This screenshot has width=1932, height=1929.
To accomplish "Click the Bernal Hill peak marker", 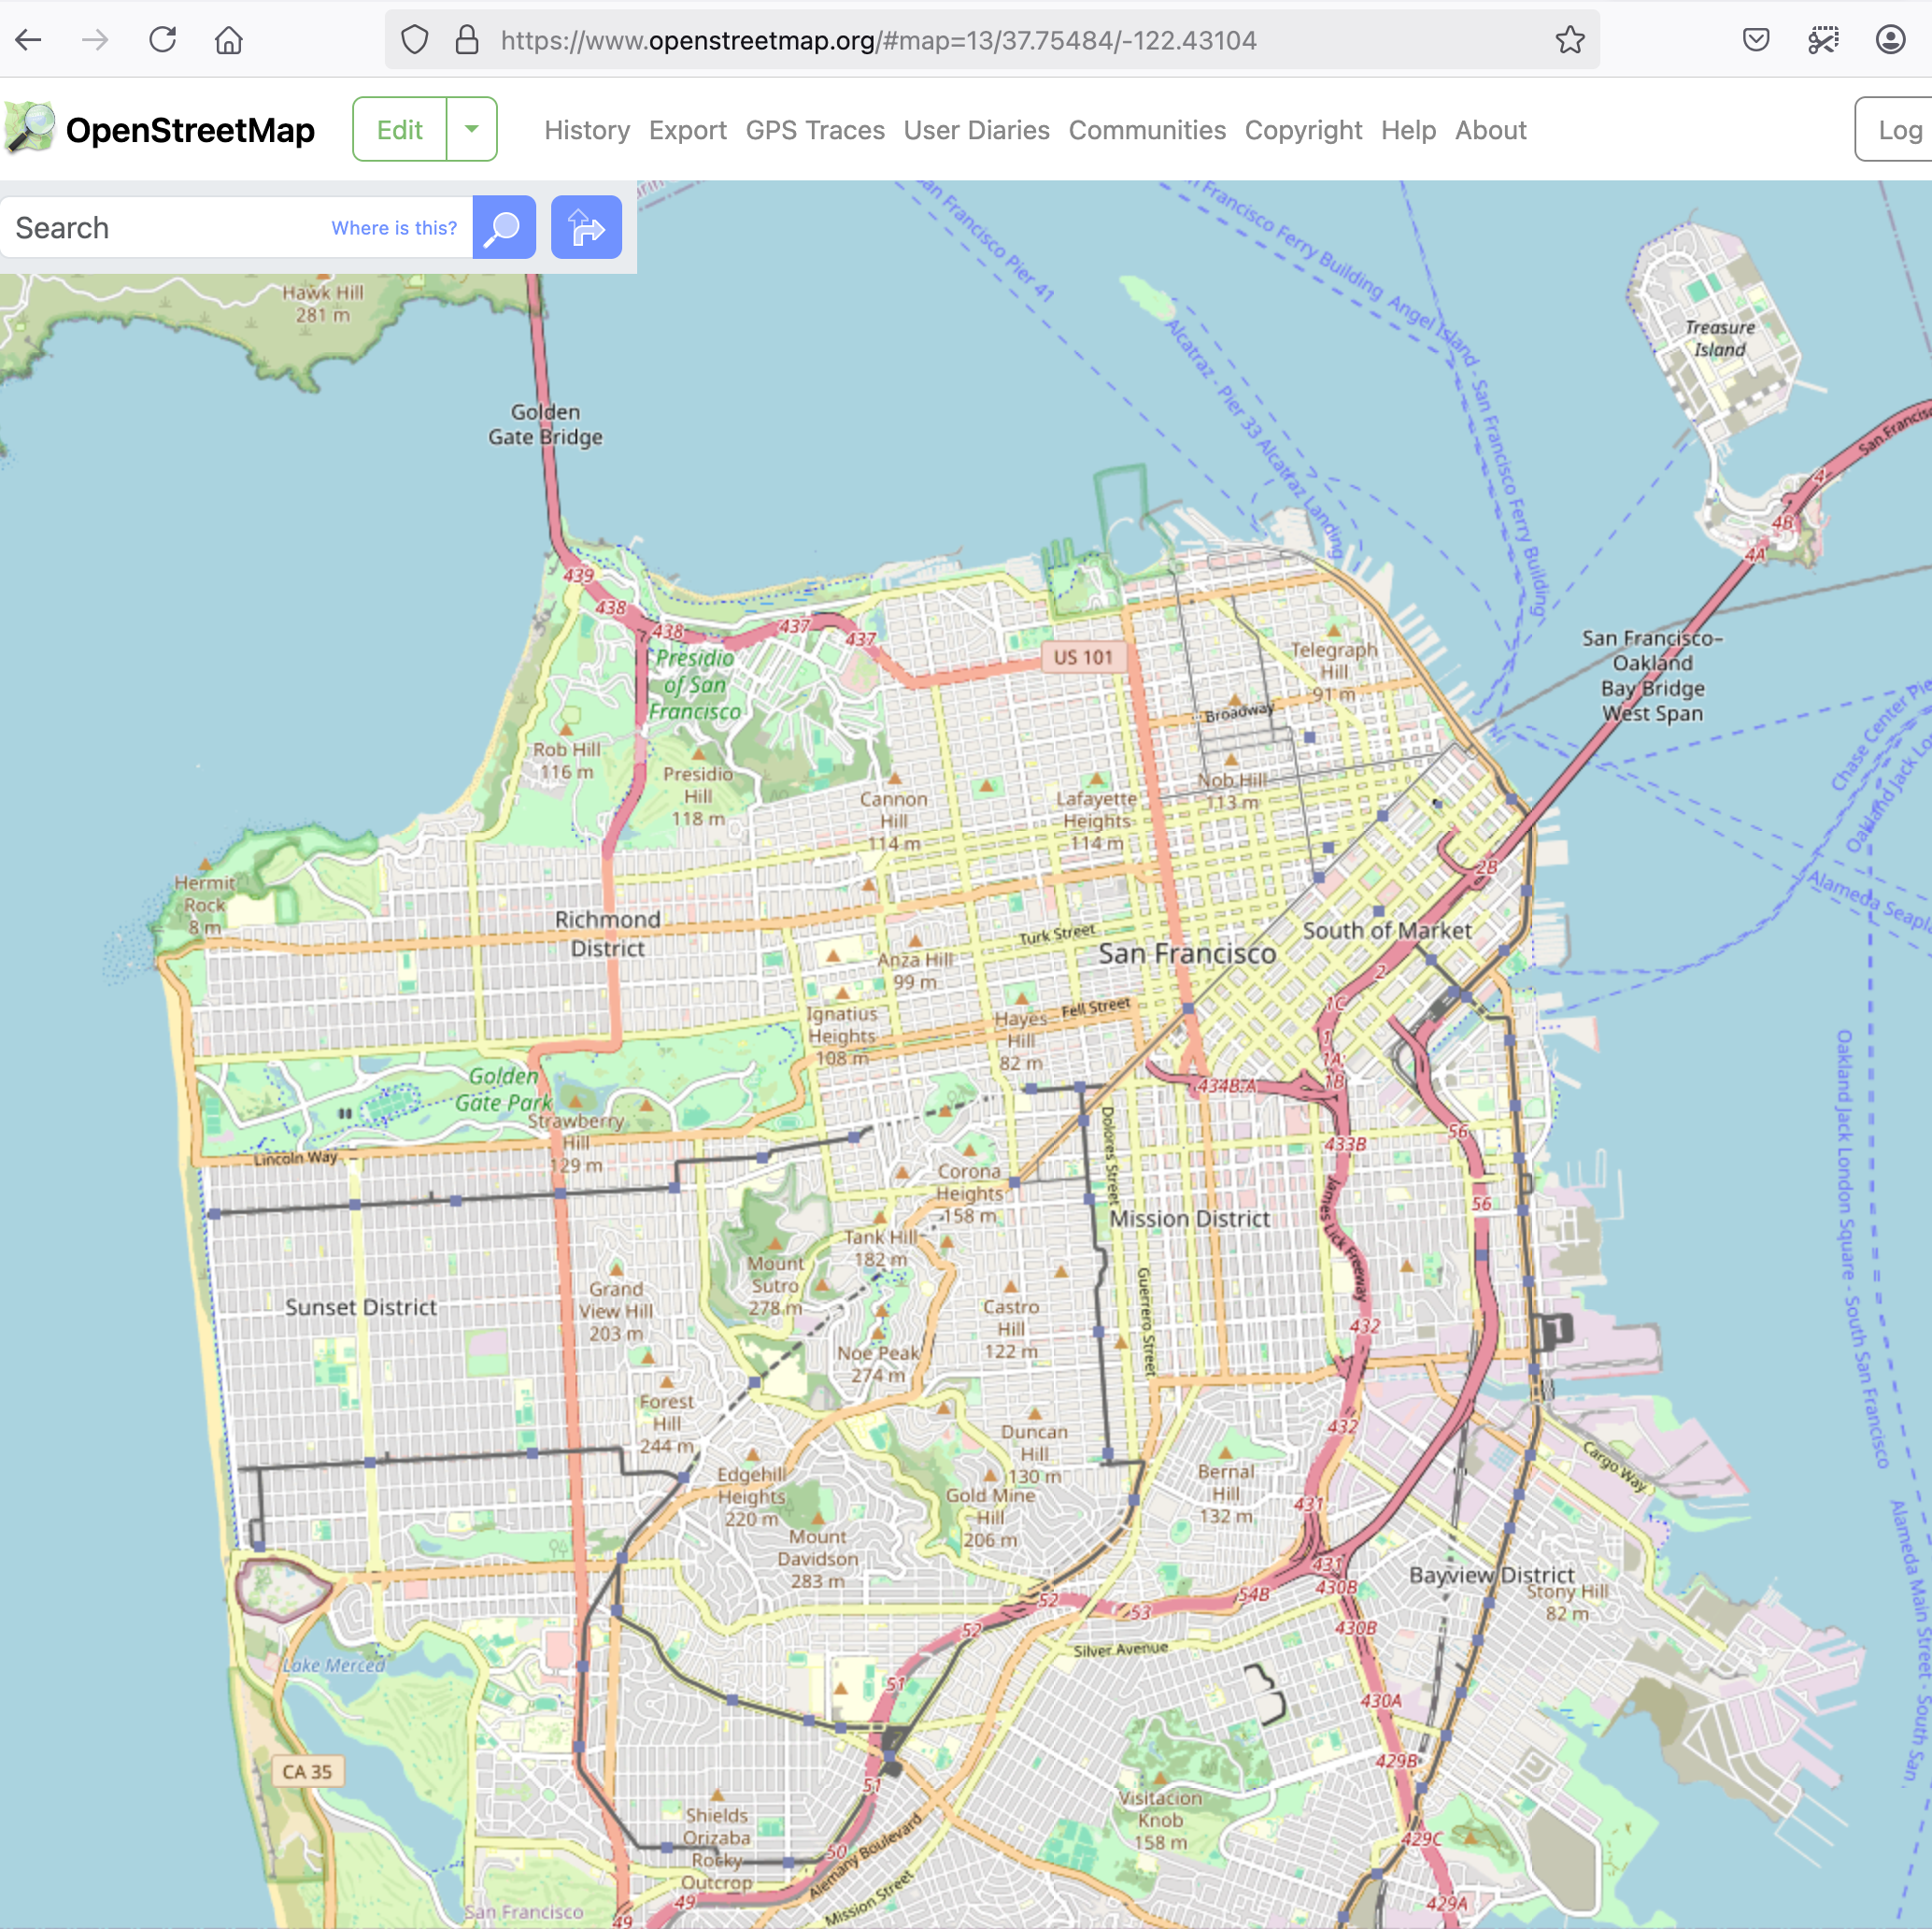I will 1226,1452.
